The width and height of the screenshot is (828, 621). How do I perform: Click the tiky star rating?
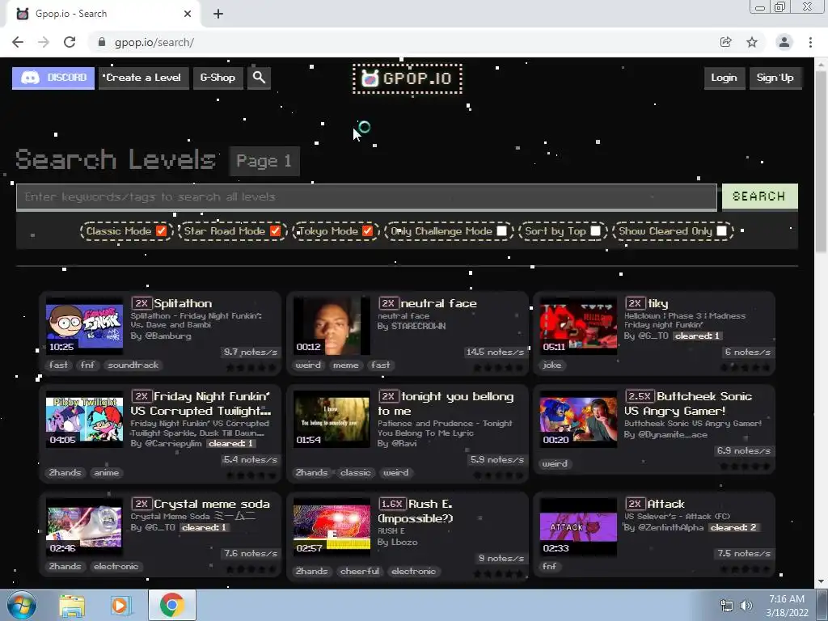point(745,368)
